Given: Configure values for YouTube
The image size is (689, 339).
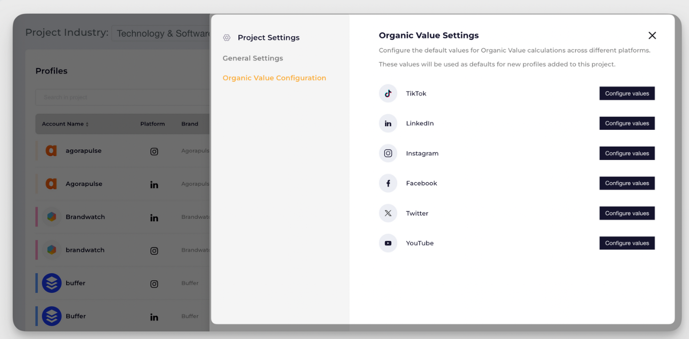Looking at the screenshot, I should point(627,243).
